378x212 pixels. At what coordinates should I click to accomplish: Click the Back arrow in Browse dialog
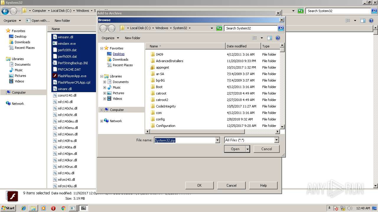(103, 28)
